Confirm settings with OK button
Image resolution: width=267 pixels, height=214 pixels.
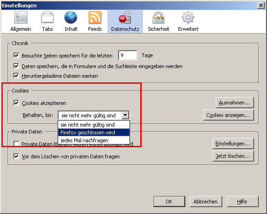(169, 202)
